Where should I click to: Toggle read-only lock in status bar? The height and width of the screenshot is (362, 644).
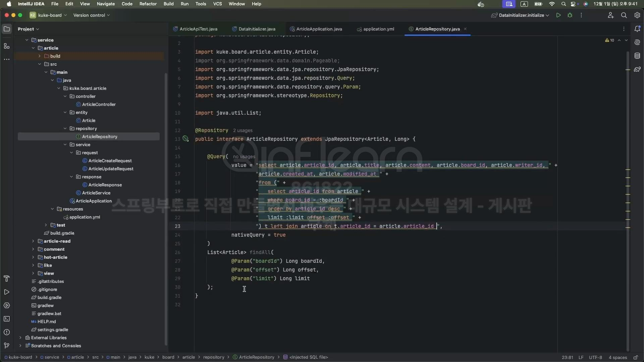[636, 357]
